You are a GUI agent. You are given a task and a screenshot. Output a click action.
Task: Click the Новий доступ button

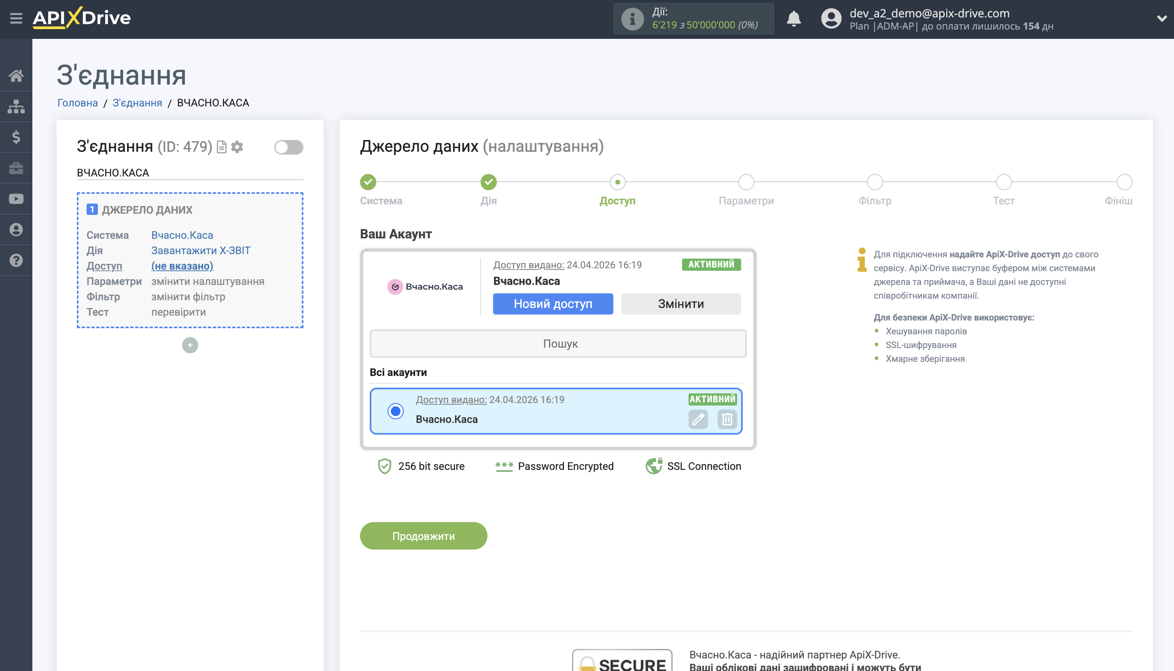pos(553,304)
